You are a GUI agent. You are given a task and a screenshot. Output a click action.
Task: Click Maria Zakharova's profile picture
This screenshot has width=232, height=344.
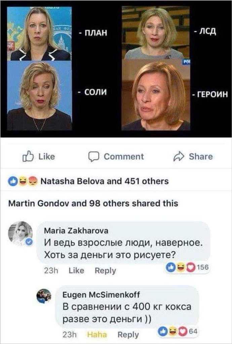20,233
